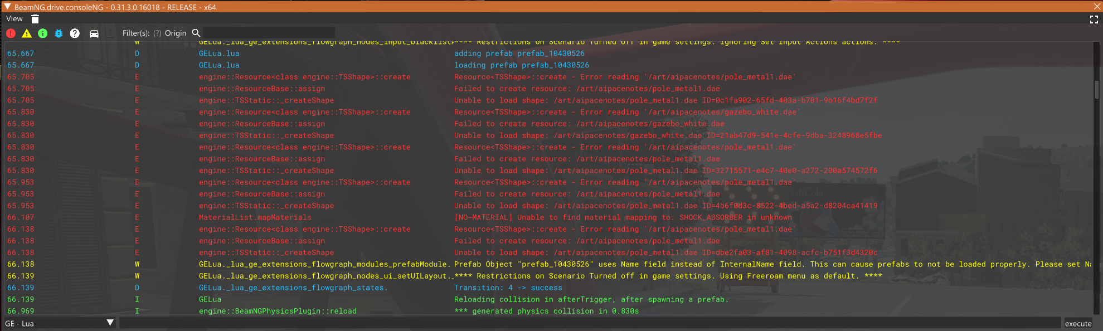This screenshot has height=331, width=1103.
Task: Select the timestamp 66.969
Action: tap(21, 311)
